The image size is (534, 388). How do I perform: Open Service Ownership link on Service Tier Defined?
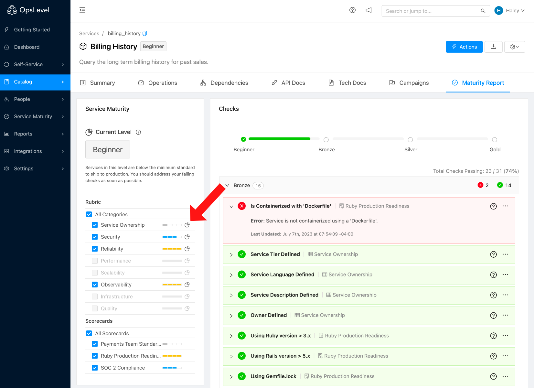point(333,254)
